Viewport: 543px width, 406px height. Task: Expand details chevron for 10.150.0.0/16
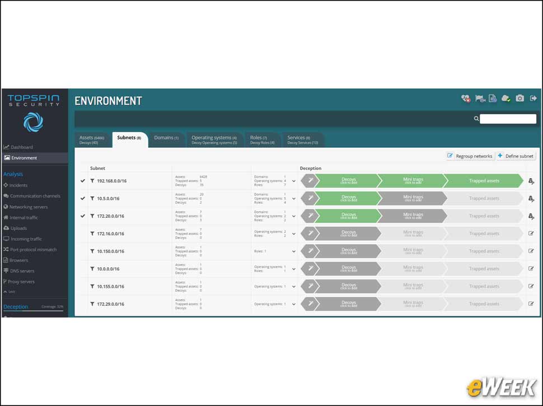click(x=294, y=251)
